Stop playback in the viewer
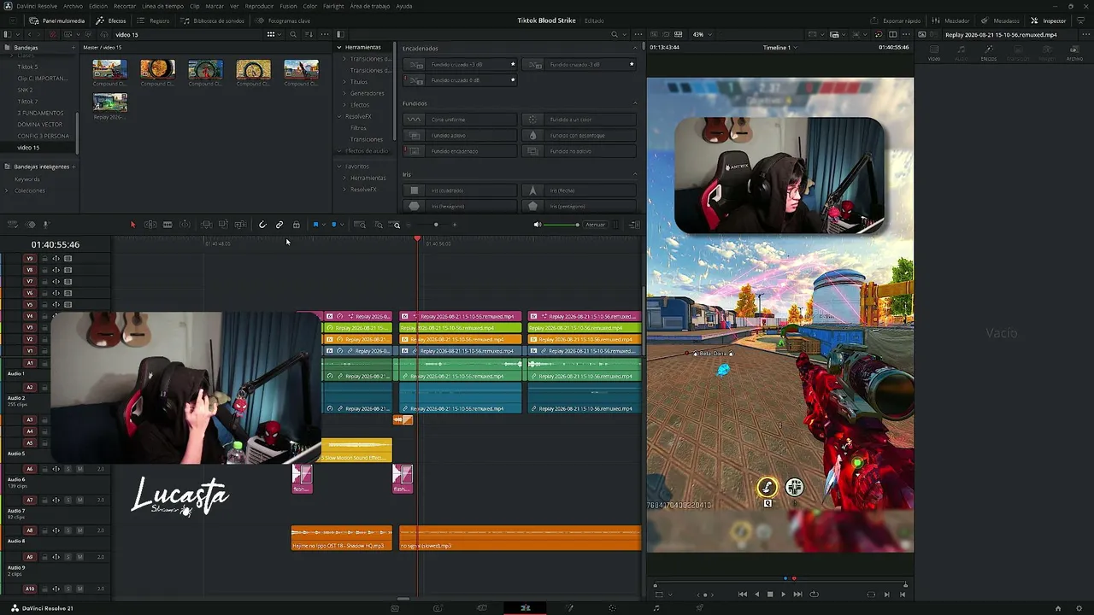1094x615 pixels. tap(770, 594)
